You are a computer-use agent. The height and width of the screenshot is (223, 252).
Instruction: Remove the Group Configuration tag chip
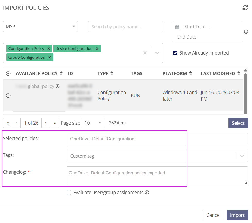(x=49, y=57)
